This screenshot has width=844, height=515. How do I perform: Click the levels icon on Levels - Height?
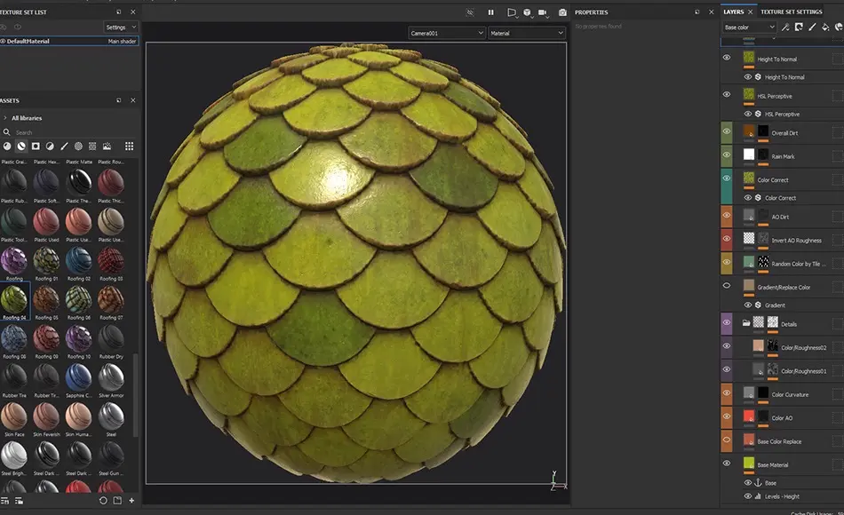pos(758,496)
